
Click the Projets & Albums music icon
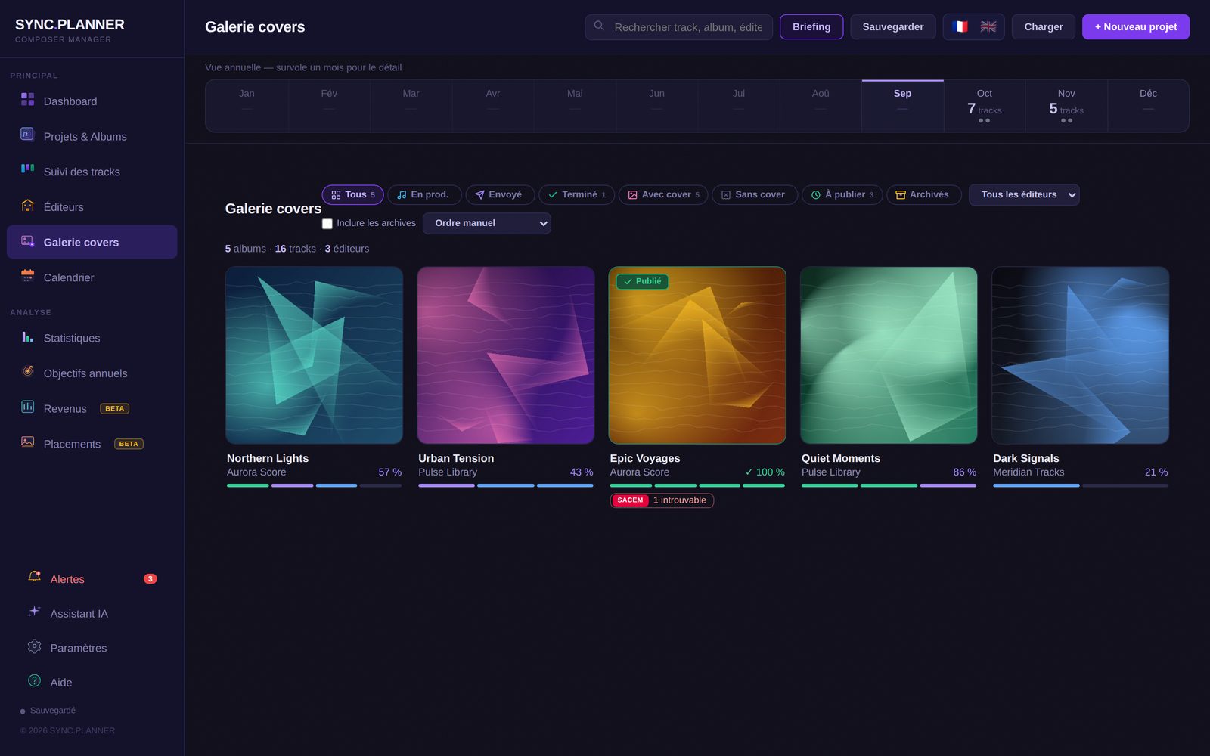coord(27,135)
